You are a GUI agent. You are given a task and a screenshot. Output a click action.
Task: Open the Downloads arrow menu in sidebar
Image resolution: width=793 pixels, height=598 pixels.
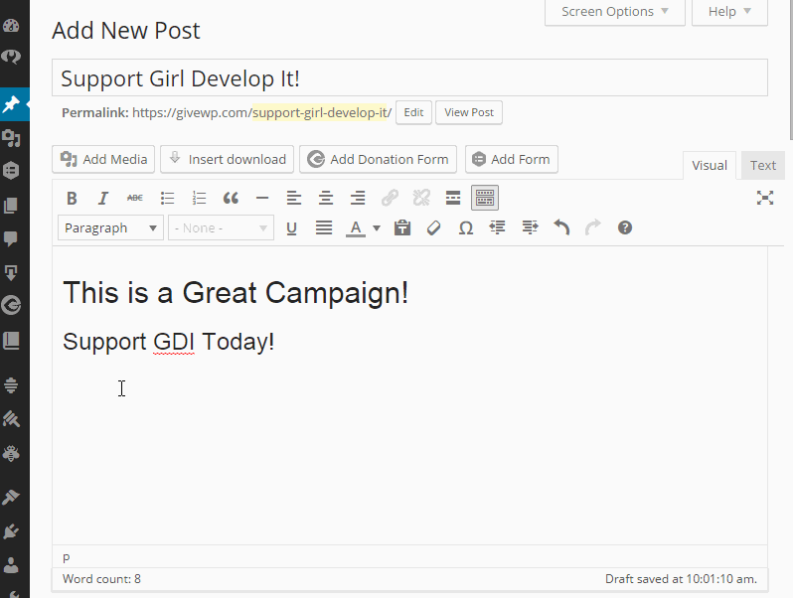pos(11,272)
